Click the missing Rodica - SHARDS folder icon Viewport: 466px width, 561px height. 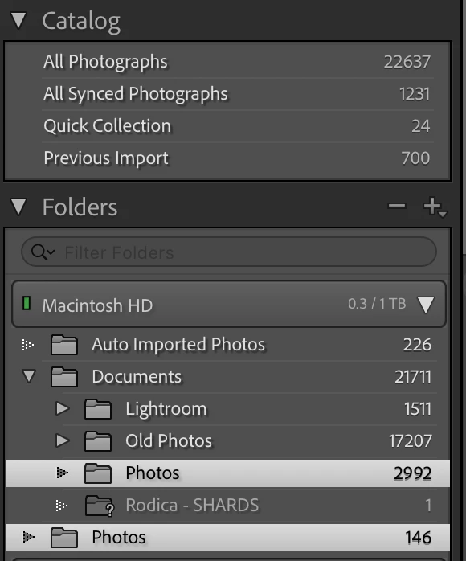[x=100, y=506]
